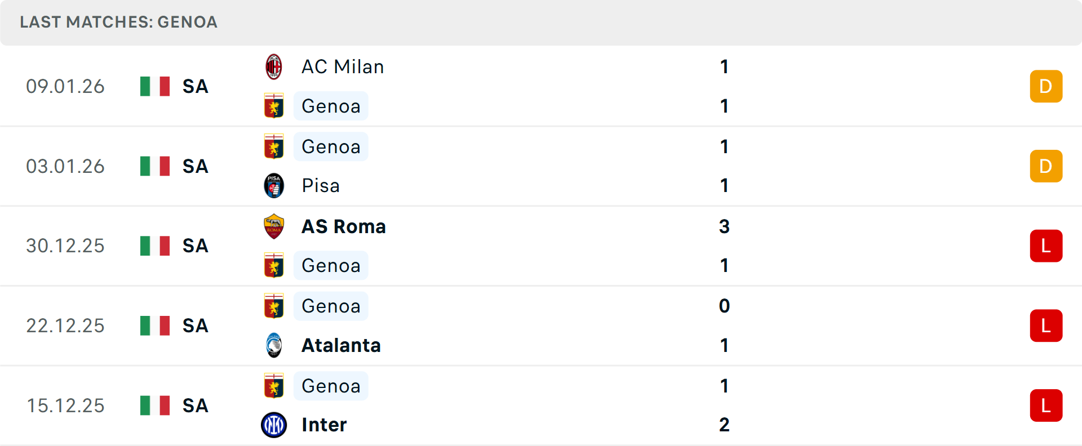Open the Atalanta team link
The width and height of the screenshot is (1082, 446).
[341, 345]
